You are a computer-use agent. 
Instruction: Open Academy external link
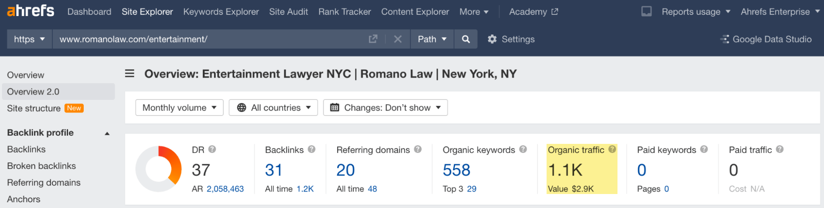pyautogui.click(x=533, y=12)
